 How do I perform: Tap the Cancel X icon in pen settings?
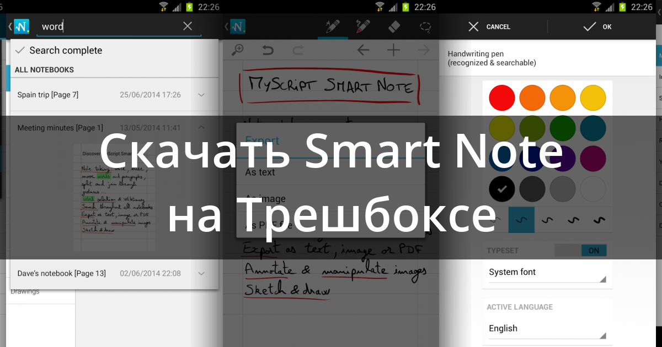tap(473, 26)
